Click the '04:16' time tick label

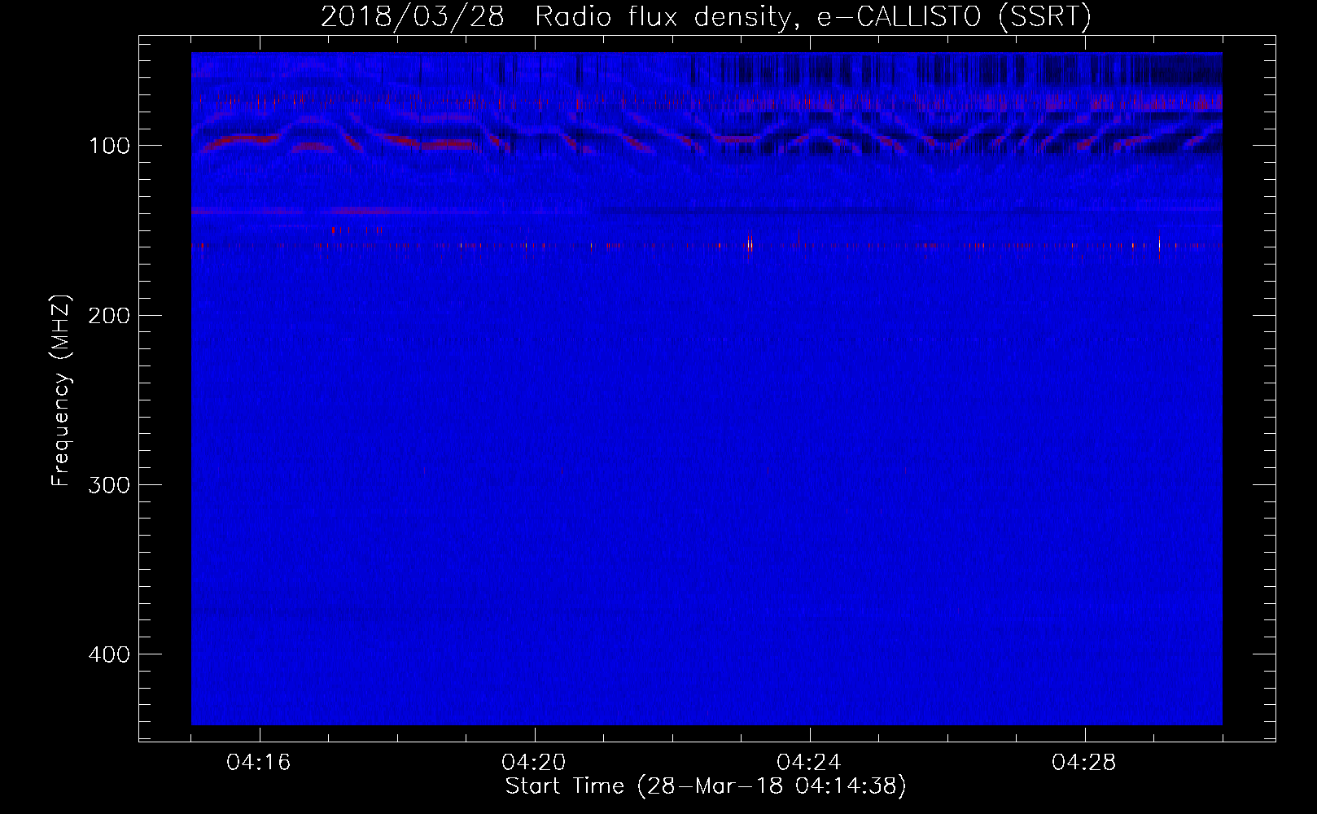click(x=259, y=763)
